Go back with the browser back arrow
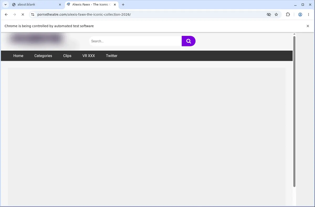Viewport: 315px width, 207px height. (6, 15)
